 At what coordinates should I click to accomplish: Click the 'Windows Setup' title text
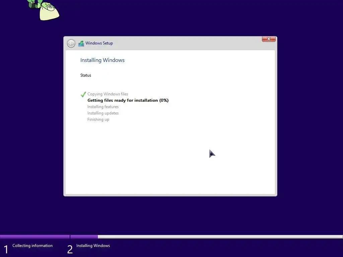coord(99,43)
